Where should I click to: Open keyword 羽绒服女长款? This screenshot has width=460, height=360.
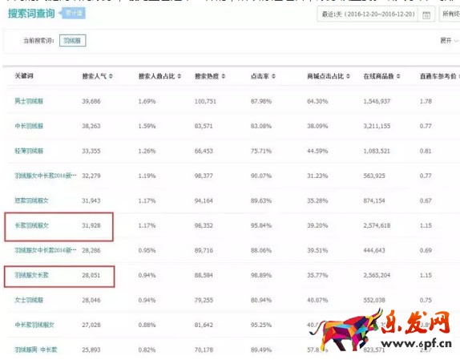coord(31,275)
